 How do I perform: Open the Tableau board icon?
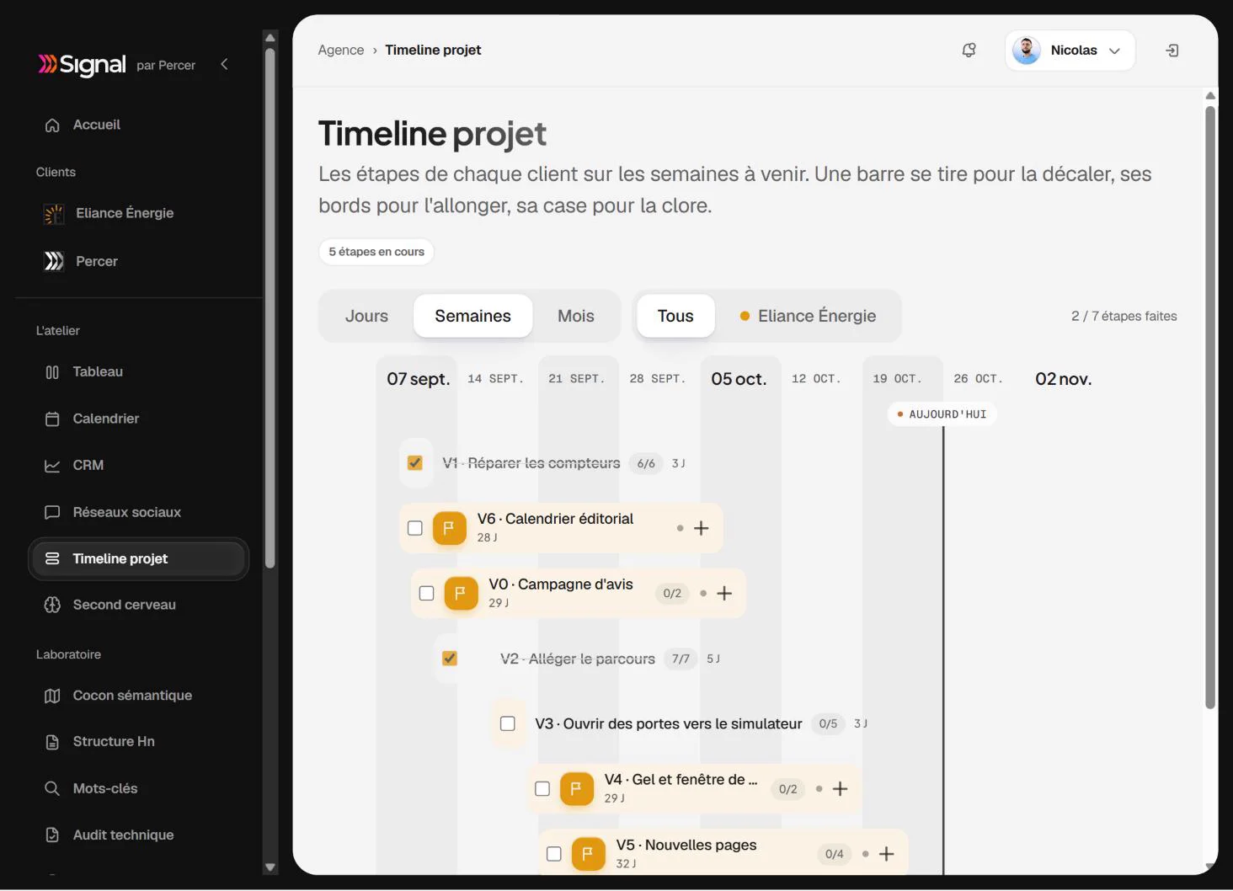pos(52,372)
